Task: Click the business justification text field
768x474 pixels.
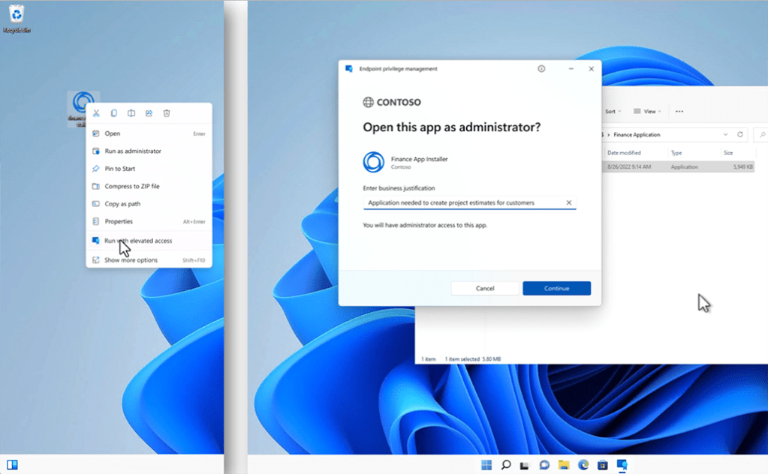Action: click(462, 202)
